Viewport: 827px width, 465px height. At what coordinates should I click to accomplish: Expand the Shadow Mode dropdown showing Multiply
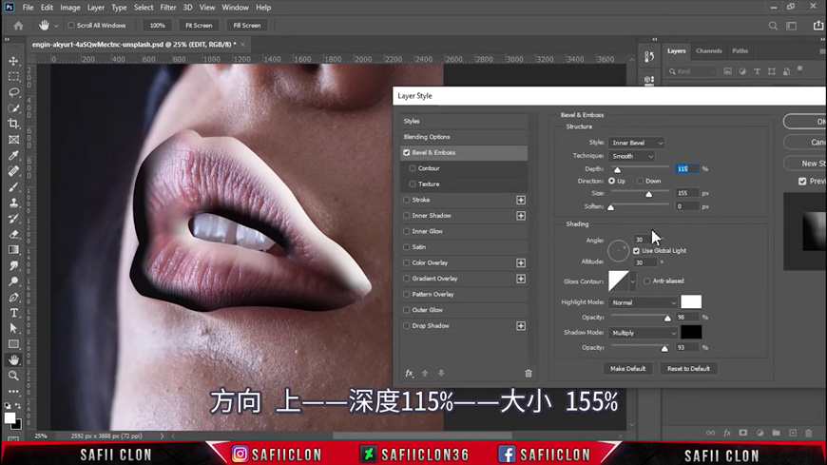644,333
